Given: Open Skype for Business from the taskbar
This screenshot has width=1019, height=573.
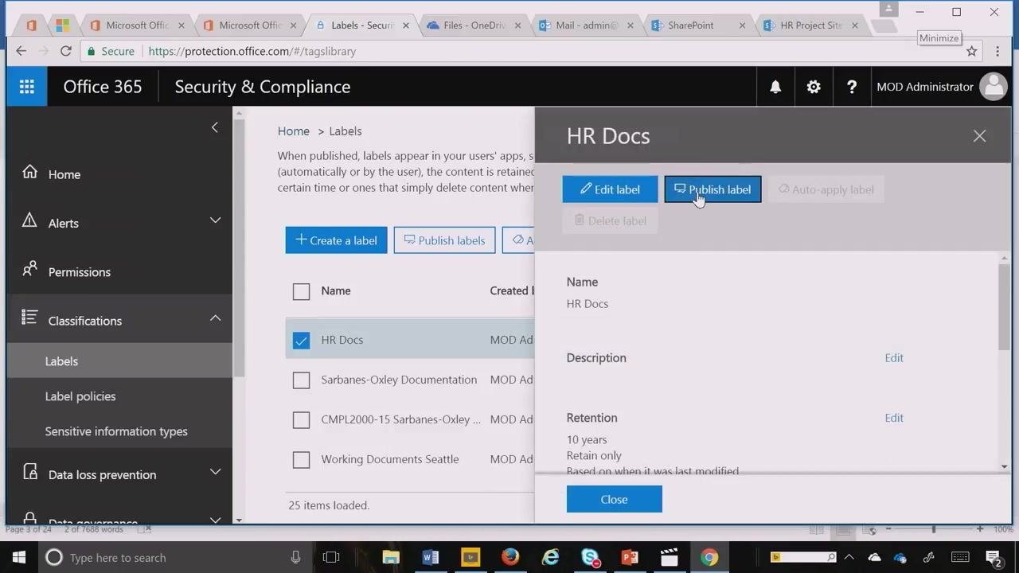Looking at the screenshot, I should click(x=590, y=557).
